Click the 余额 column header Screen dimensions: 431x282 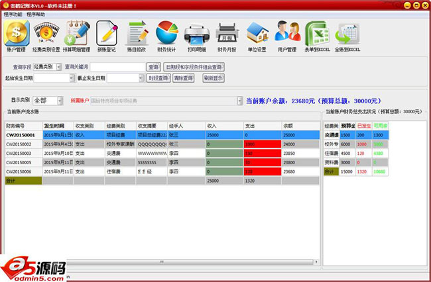(301, 126)
